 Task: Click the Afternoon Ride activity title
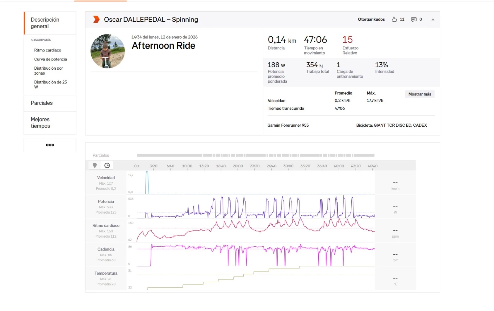click(163, 46)
